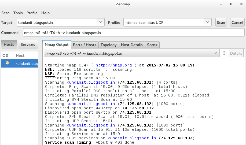Viewport: 246px width, 145px height.
Task: Switch to Ports / Hosts tab
Action: point(85,45)
